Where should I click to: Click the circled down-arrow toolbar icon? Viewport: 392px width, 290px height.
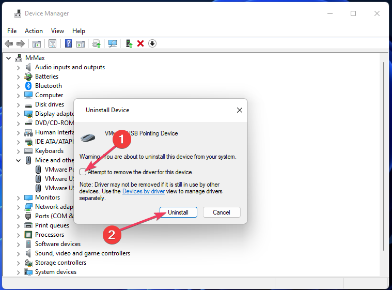tap(152, 43)
